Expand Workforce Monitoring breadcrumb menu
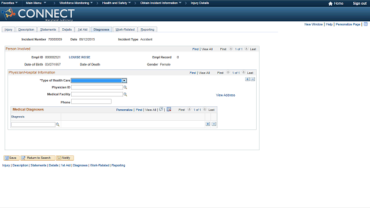The height and width of the screenshot is (208, 370). (x=76, y=3)
